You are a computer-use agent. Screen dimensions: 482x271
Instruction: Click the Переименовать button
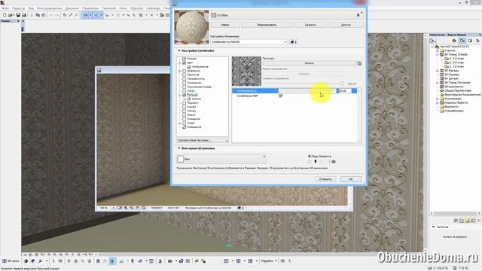(x=267, y=25)
